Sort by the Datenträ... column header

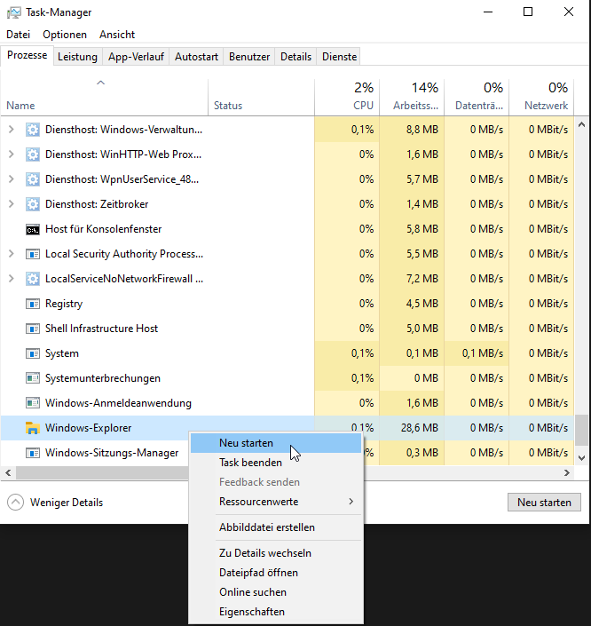(x=477, y=98)
